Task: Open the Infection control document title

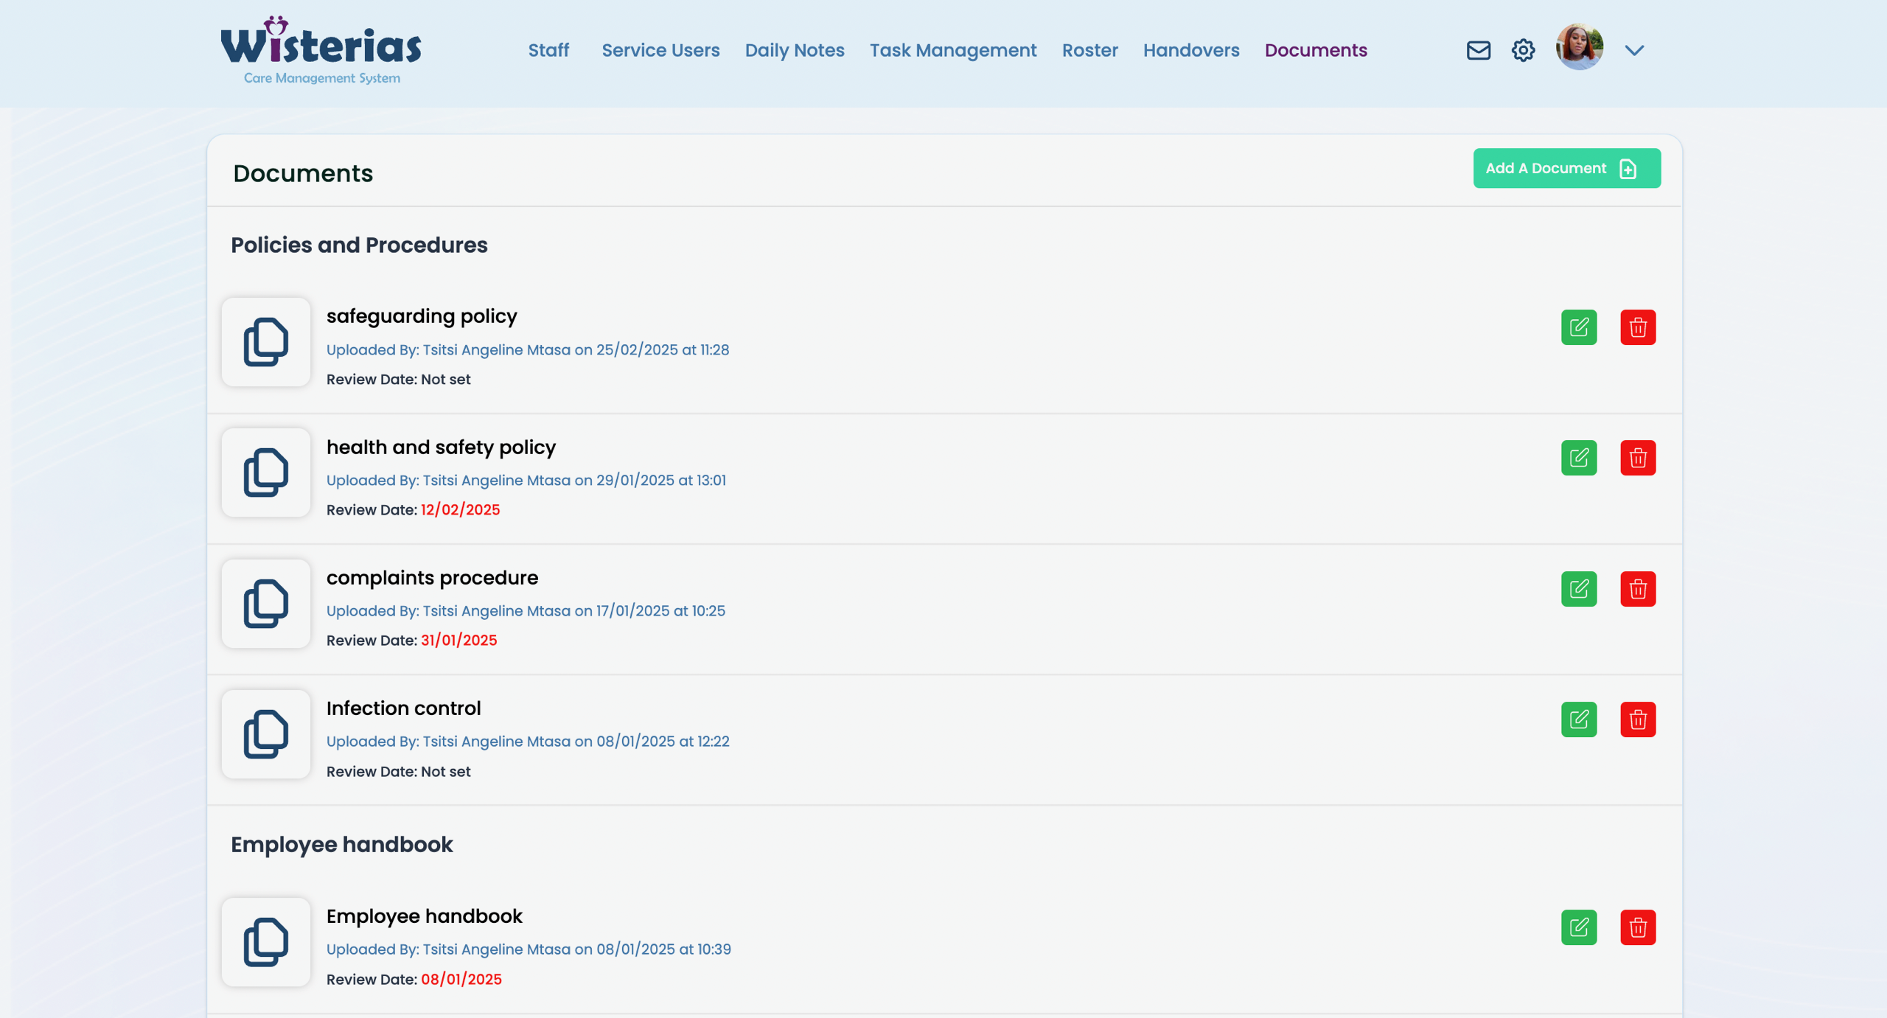Action: point(403,708)
